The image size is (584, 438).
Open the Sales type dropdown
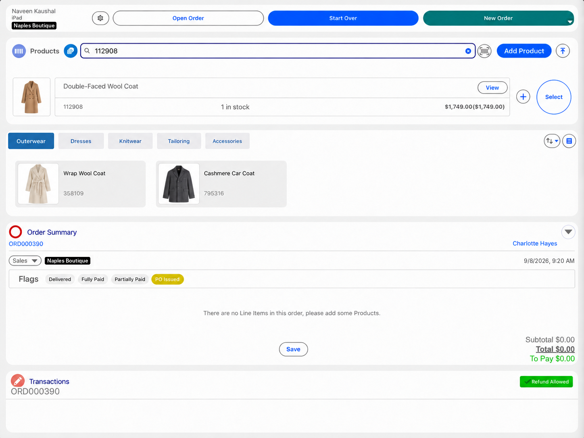coord(25,261)
